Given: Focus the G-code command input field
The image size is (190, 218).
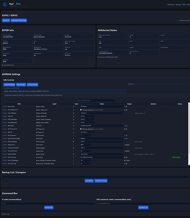Looking at the screenshot, I should point(48,204).
